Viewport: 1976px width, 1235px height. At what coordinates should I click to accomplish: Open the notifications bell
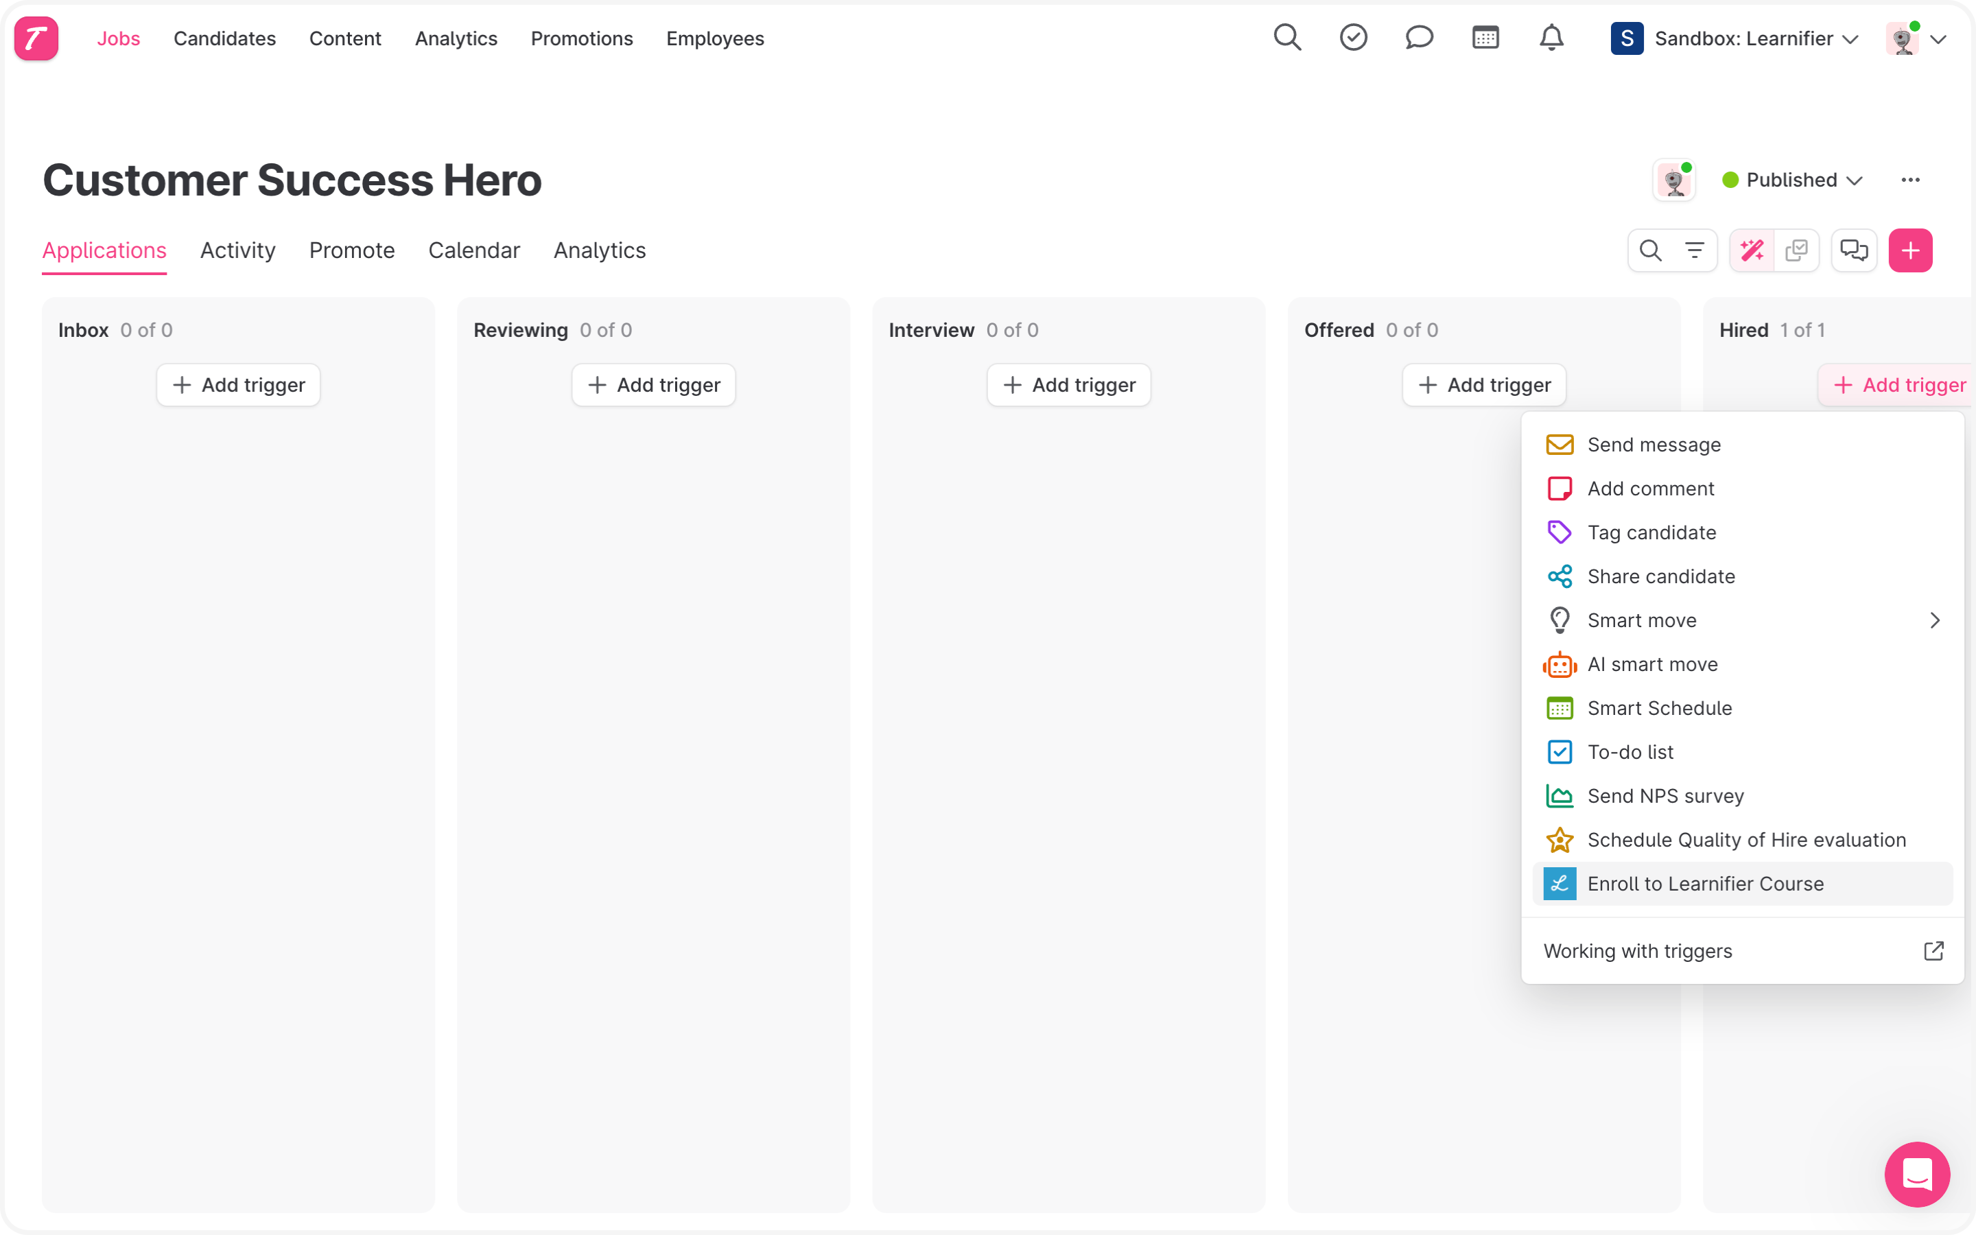click(1551, 38)
